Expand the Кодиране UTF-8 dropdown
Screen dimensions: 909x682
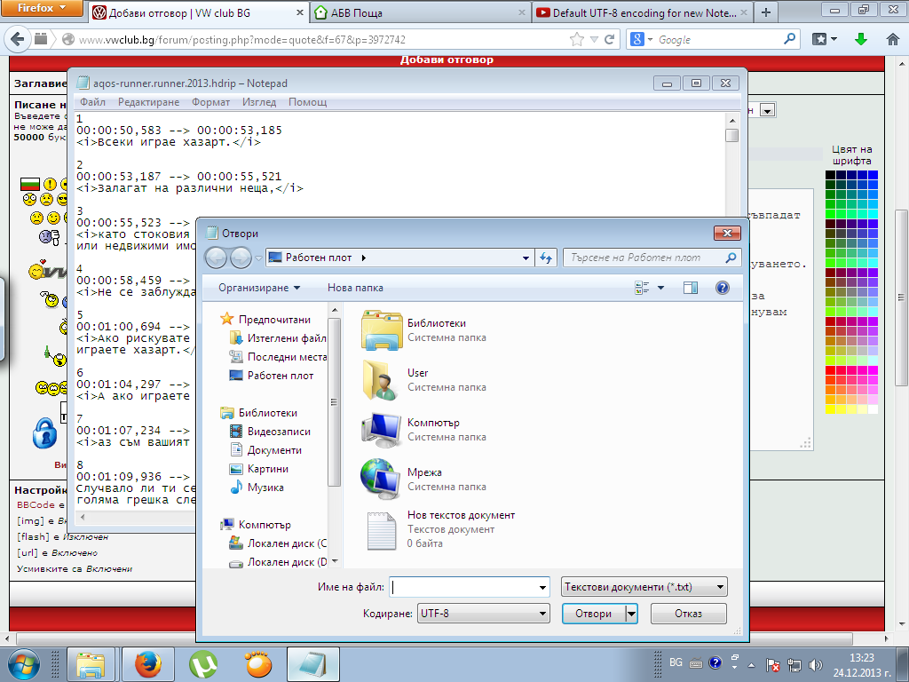point(483,614)
